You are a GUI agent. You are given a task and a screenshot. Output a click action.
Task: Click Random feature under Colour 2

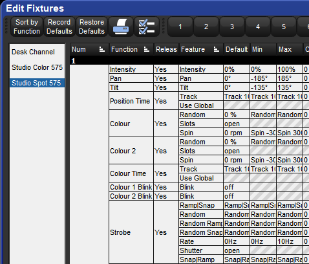click(x=201, y=142)
